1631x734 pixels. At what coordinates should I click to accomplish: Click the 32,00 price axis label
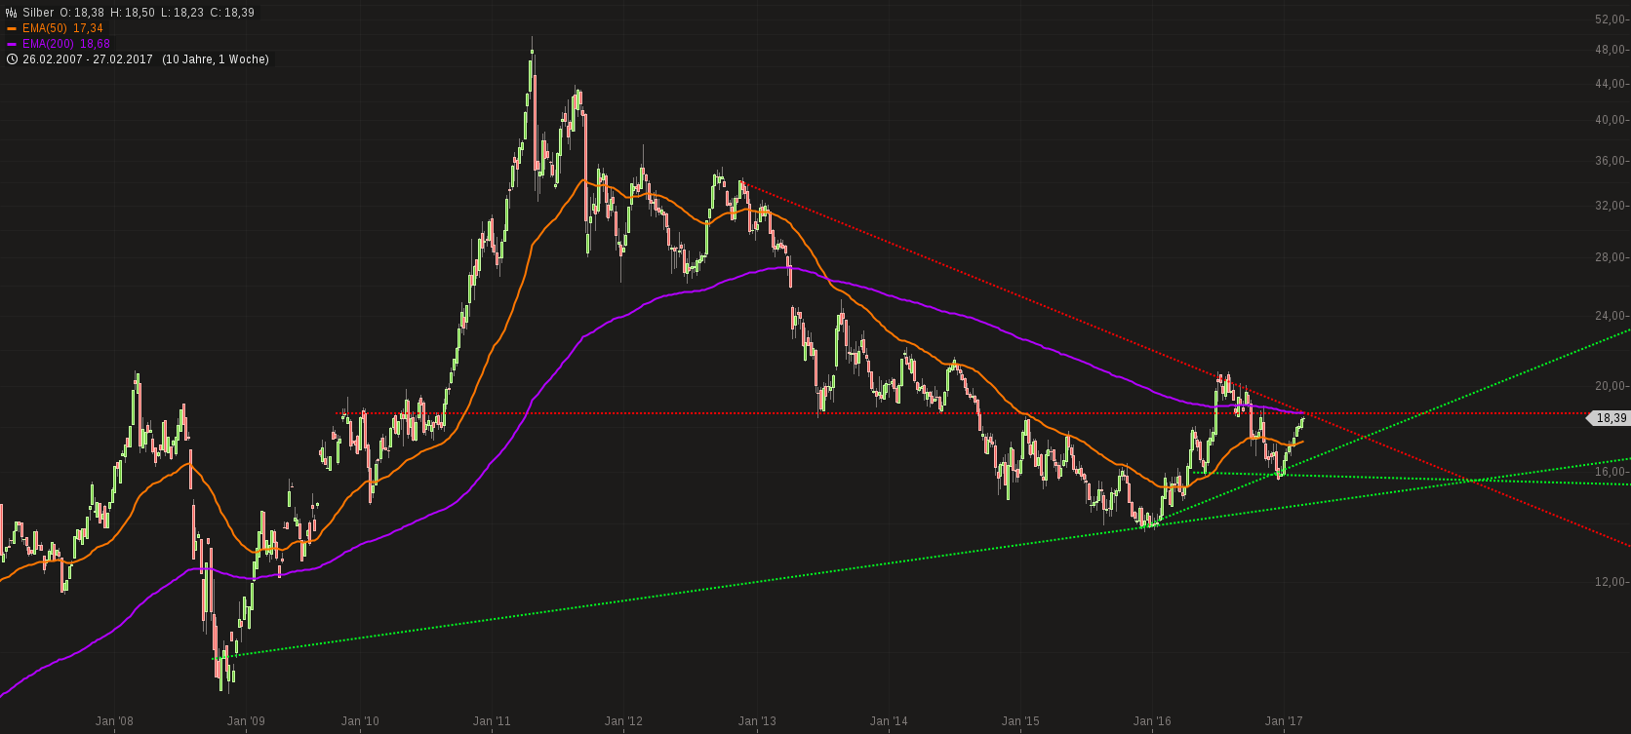pos(1609,206)
